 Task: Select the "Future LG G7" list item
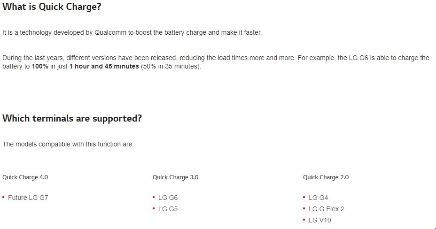[28, 198]
